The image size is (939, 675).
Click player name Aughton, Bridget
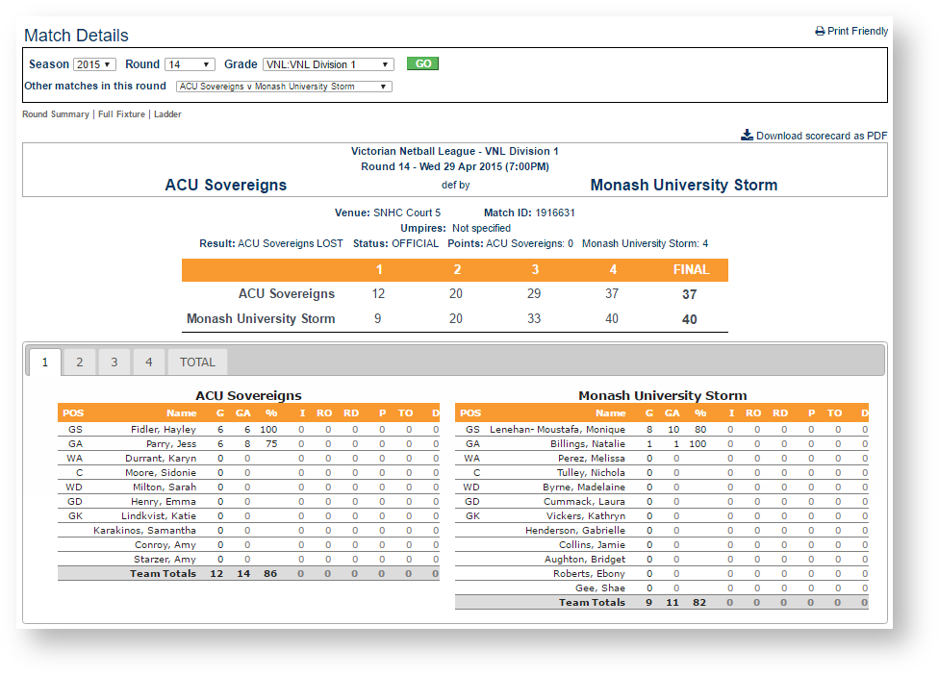point(585,559)
